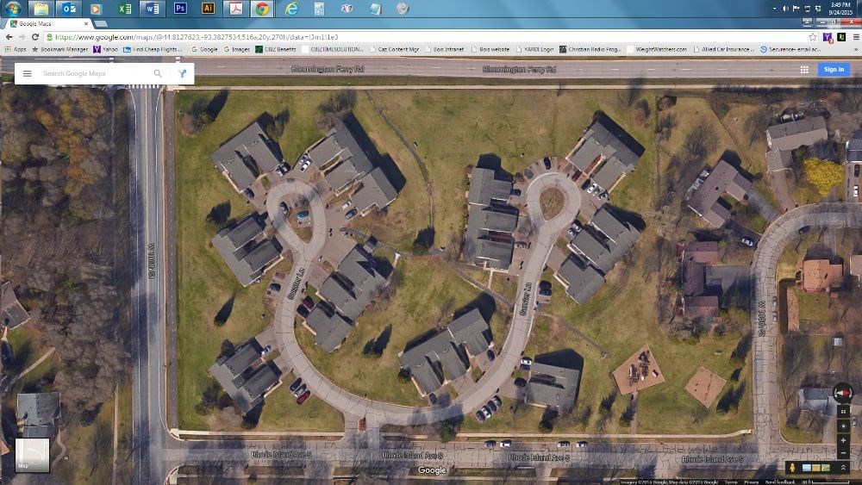Click the taskbar clock showing 3:49 PM

(840, 9)
